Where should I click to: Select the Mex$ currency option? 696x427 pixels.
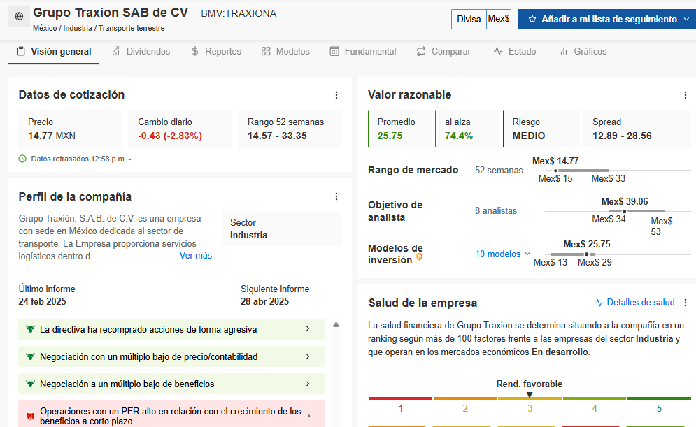click(499, 19)
